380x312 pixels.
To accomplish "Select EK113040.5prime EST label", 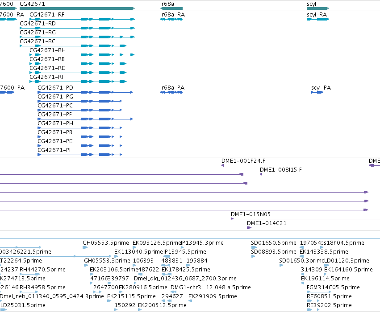I will pyautogui.click(x=139, y=252).
